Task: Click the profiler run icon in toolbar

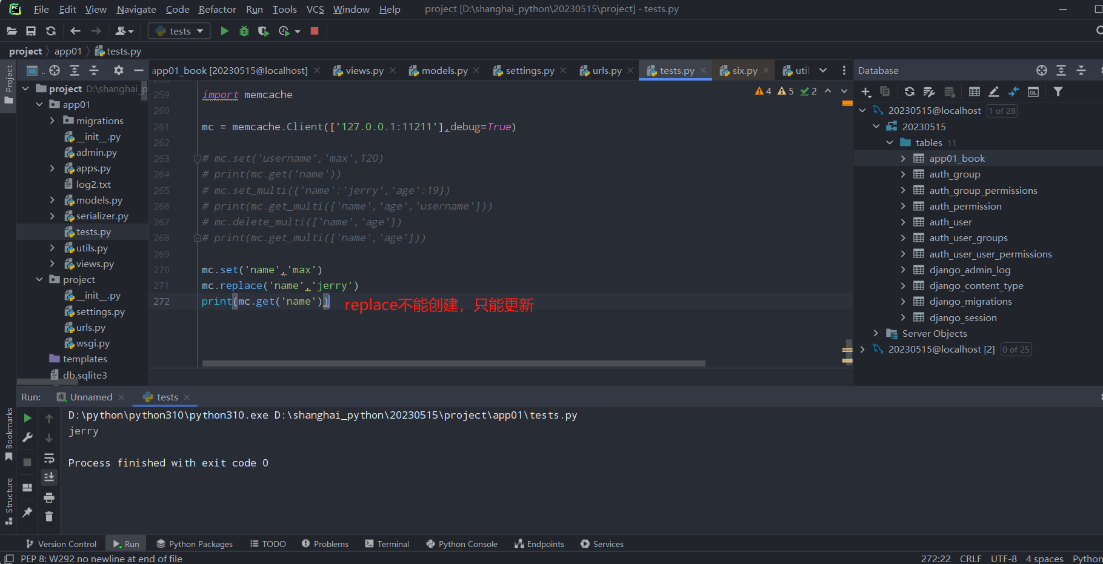Action: [x=284, y=31]
